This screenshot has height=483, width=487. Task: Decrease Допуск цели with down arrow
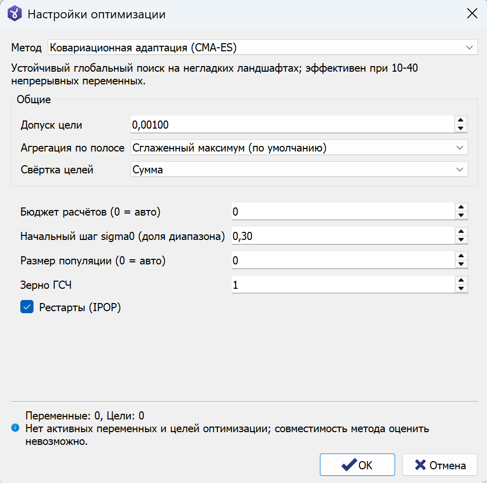tap(461, 128)
